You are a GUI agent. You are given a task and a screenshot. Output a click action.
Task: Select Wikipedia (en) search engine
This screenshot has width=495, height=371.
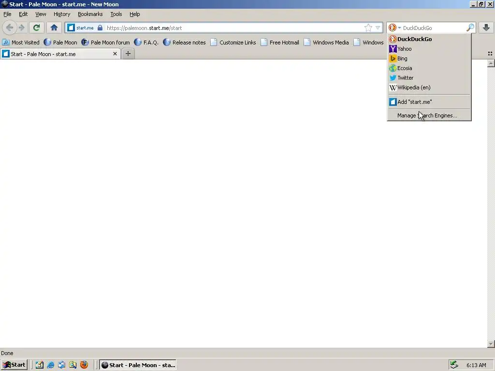click(x=429, y=87)
